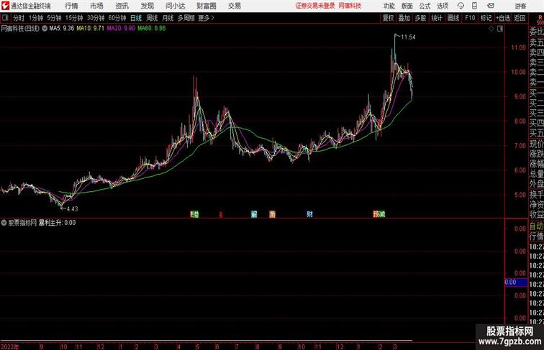Click the 财 event marker on chart
This screenshot has height=350, width=544.
309,214
